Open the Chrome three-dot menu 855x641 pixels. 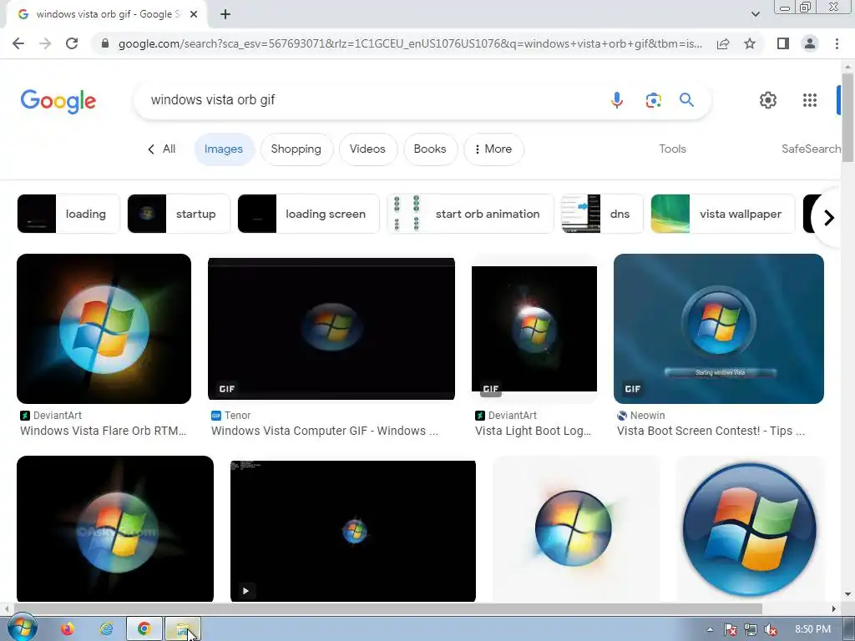pyautogui.click(x=837, y=43)
